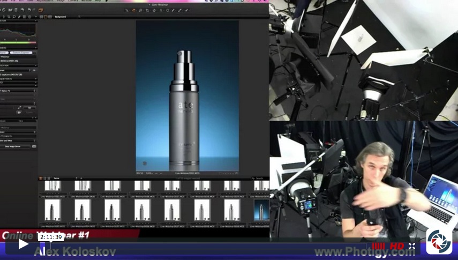Pick with the eyedropper beside Set

(19, 108)
